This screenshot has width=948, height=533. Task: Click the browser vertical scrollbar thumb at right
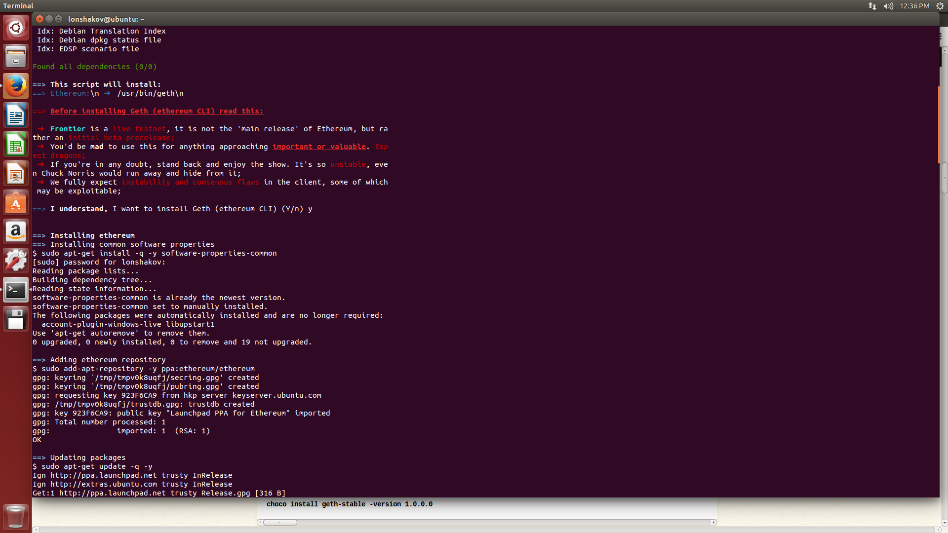tap(945, 178)
